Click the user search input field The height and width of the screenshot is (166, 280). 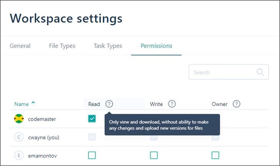pos(221,72)
